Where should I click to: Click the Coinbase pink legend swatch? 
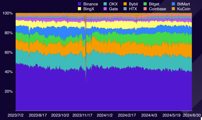[x=145, y=9]
